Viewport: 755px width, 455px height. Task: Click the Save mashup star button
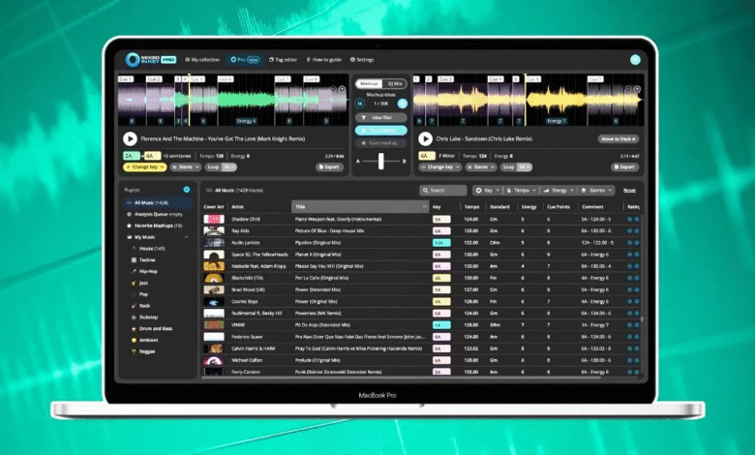coord(380,143)
